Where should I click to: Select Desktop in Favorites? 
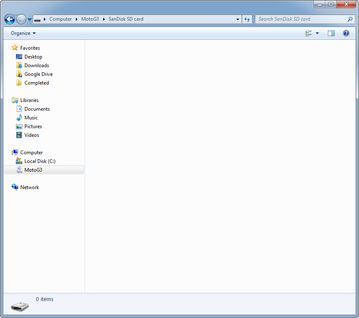33,57
